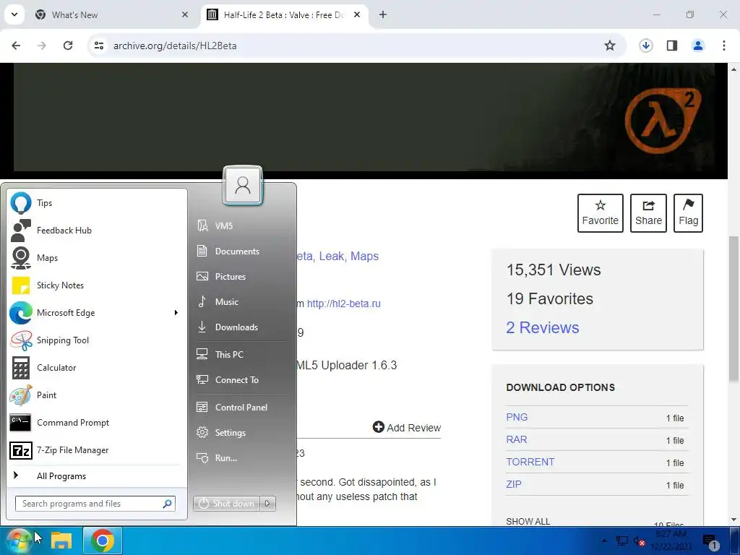Open notification center icon
The height and width of the screenshot is (555, 740).
(x=710, y=541)
